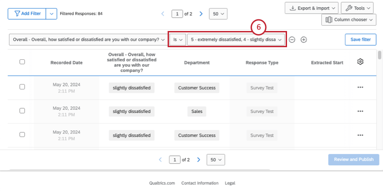383x191 pixels.
Task: Change the bottom page size selector showing 50
Action: [215, 160]
